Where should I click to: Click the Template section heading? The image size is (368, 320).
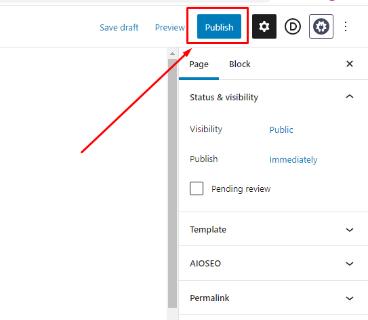(208, 229)
